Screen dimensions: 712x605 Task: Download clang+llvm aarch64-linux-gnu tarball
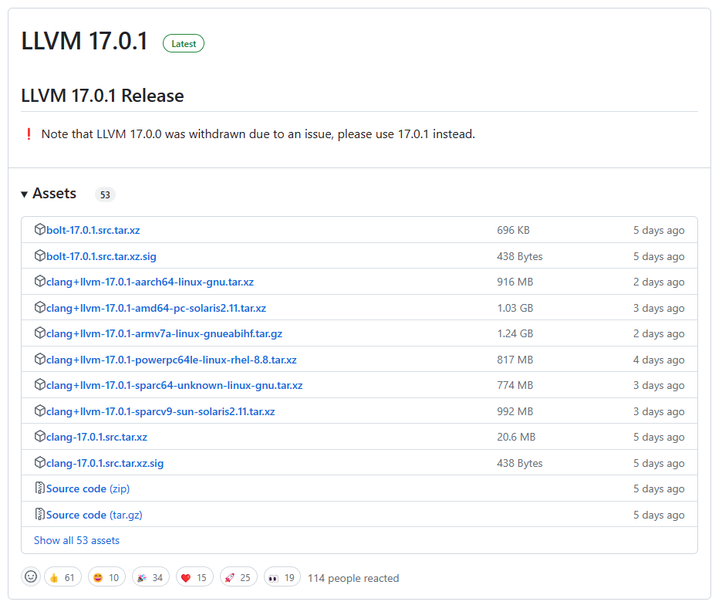[150, 282]
